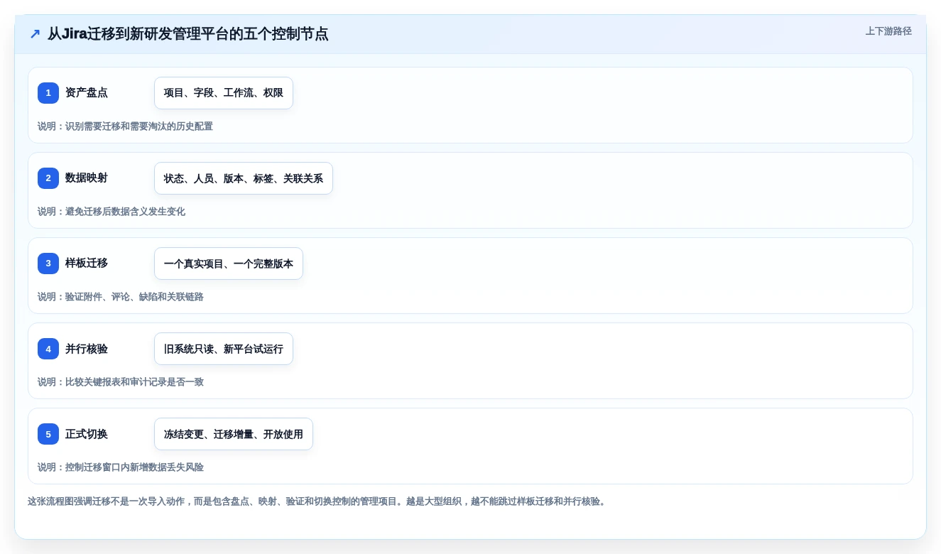Click the title 从Jira迁移到新研发管理平台的五个控制节点
This screenshot has height=554, width=941.
[x=187, y=34]
